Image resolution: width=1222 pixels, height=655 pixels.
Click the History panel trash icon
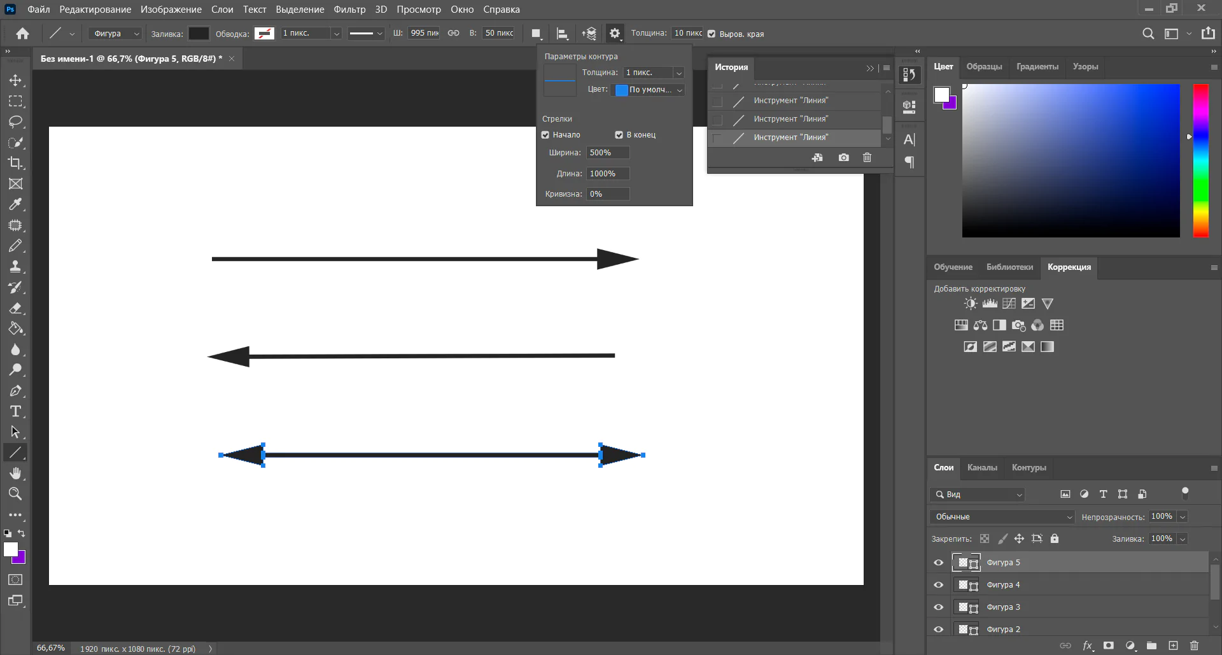point(867,157)
